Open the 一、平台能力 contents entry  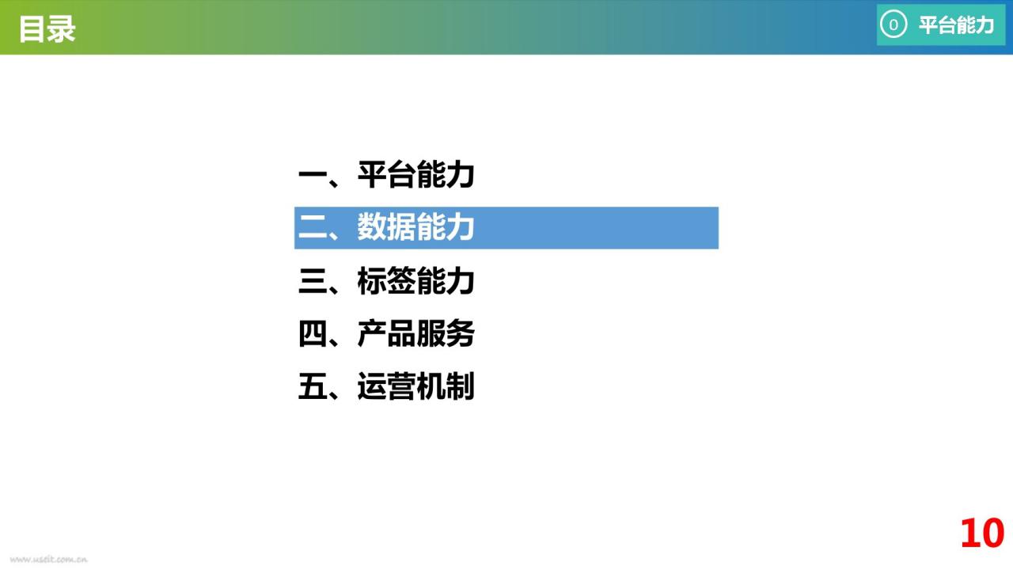click(386, 175)
